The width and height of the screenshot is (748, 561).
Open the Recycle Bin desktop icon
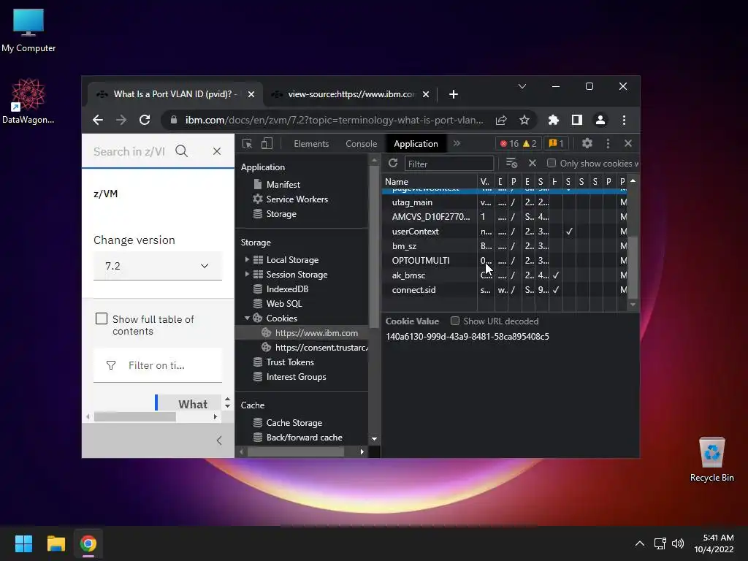pos(711,459)
